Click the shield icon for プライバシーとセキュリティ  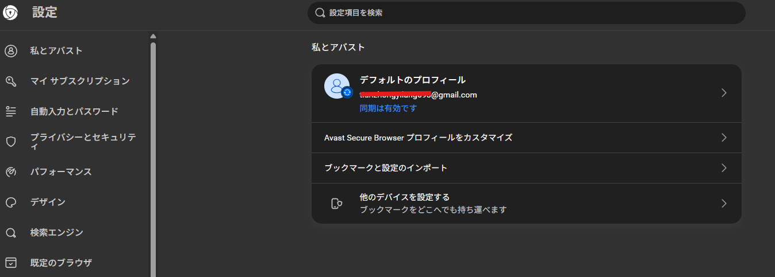[11, 142]
